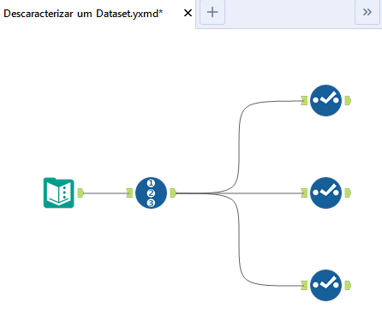
Task: Click the middle Select tool output anchor
Action: [x=348, y=193]
